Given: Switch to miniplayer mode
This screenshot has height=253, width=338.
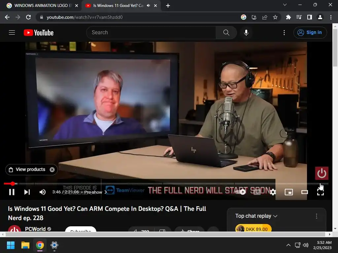Looking at the screenshot, I should coord(288,192).
